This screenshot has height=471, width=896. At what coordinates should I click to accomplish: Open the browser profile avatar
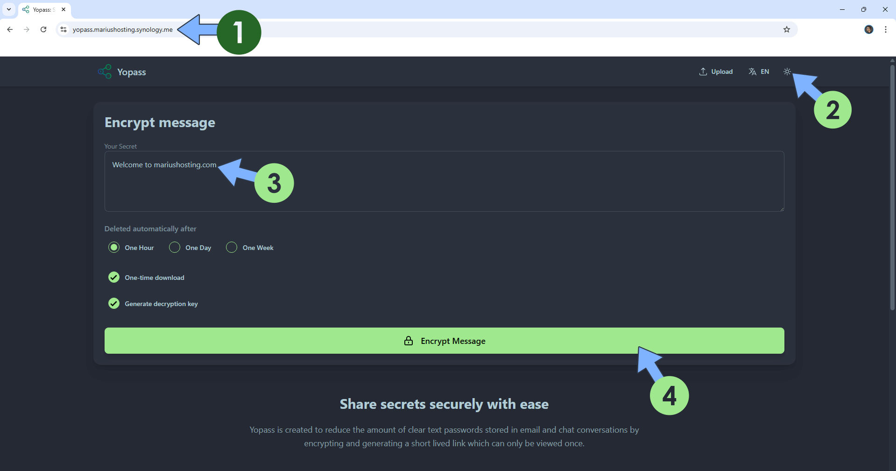(x=869, y=29)
